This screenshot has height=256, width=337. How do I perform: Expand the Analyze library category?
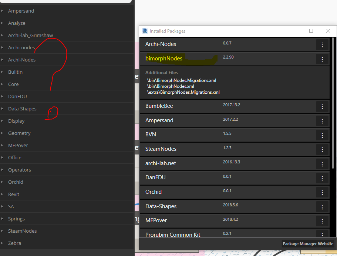coord(2,23)
